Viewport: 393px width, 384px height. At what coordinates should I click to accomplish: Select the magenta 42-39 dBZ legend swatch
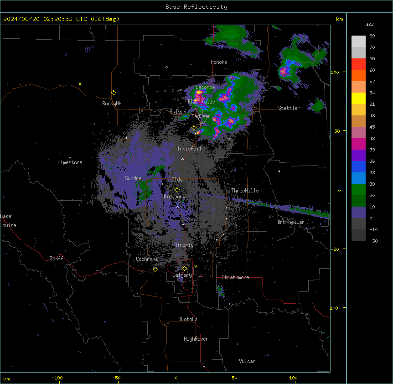tap(358, 144)
